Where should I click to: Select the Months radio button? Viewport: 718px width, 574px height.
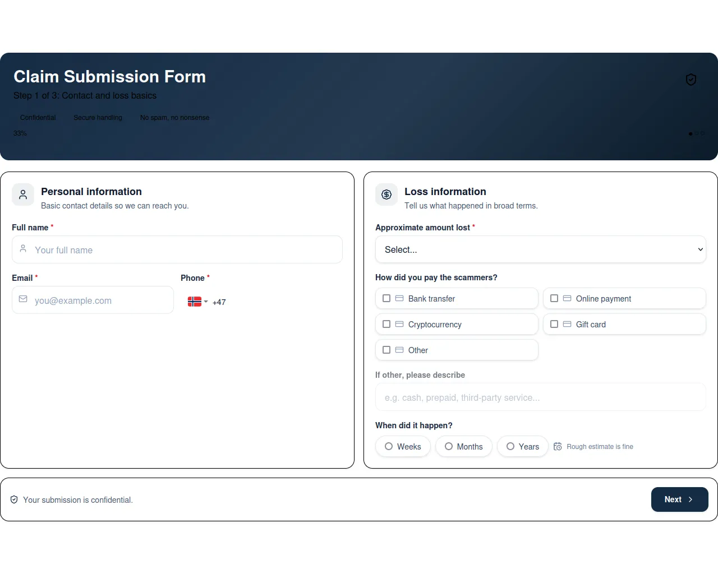(x=449, y=446)
